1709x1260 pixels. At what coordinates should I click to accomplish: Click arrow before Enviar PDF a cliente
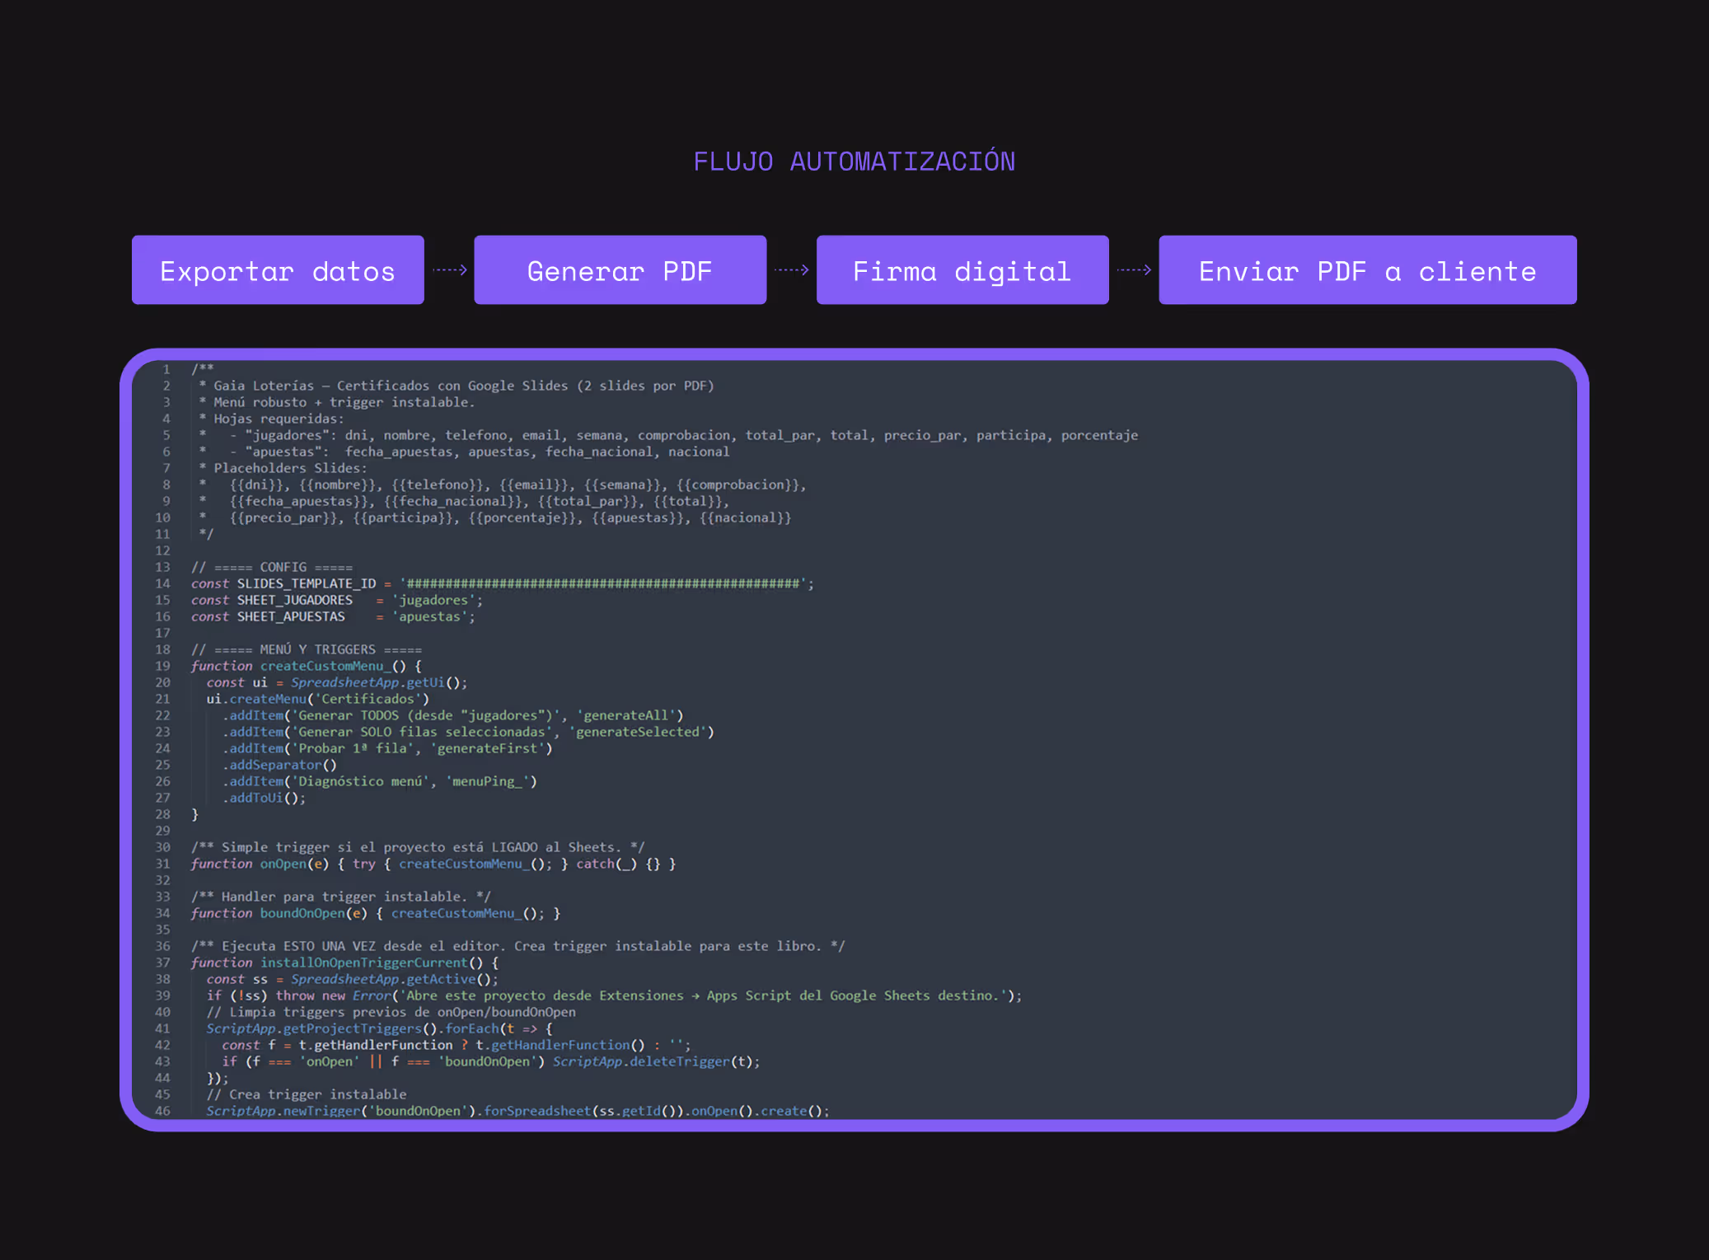(x=1134, y=269)
